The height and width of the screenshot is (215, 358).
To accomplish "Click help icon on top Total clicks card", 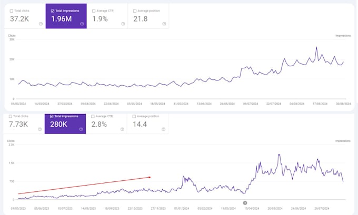I will (x=41, y=24).
